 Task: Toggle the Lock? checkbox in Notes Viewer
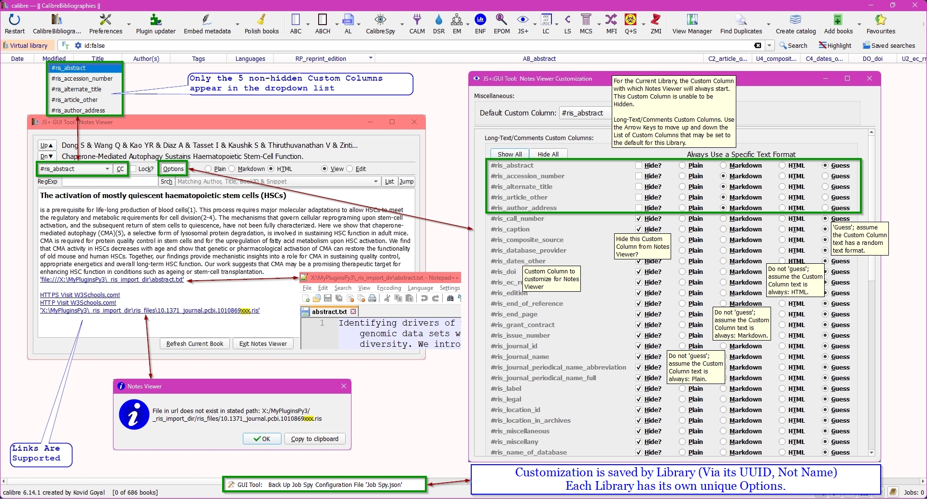[133, 169]
